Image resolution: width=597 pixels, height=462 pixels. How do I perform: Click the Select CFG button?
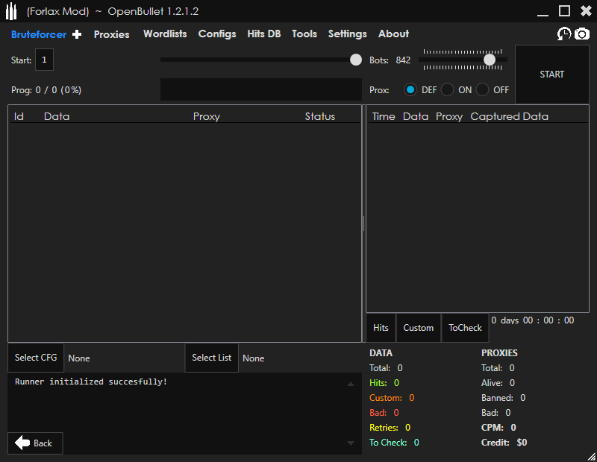tap(36, 358)
